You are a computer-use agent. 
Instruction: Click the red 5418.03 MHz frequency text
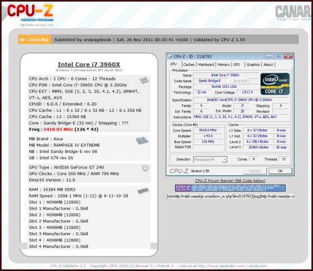click(58, 129)
